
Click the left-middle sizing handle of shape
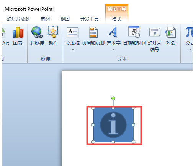[x=93, y=125]
